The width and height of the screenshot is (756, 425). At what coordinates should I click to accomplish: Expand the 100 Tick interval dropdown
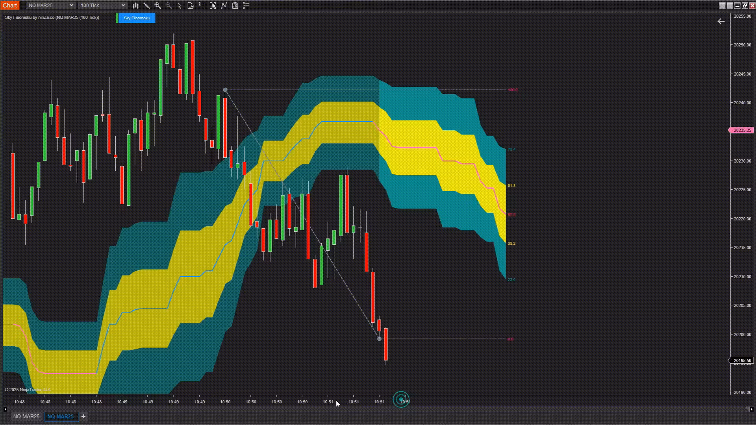(x=102, y=6)
